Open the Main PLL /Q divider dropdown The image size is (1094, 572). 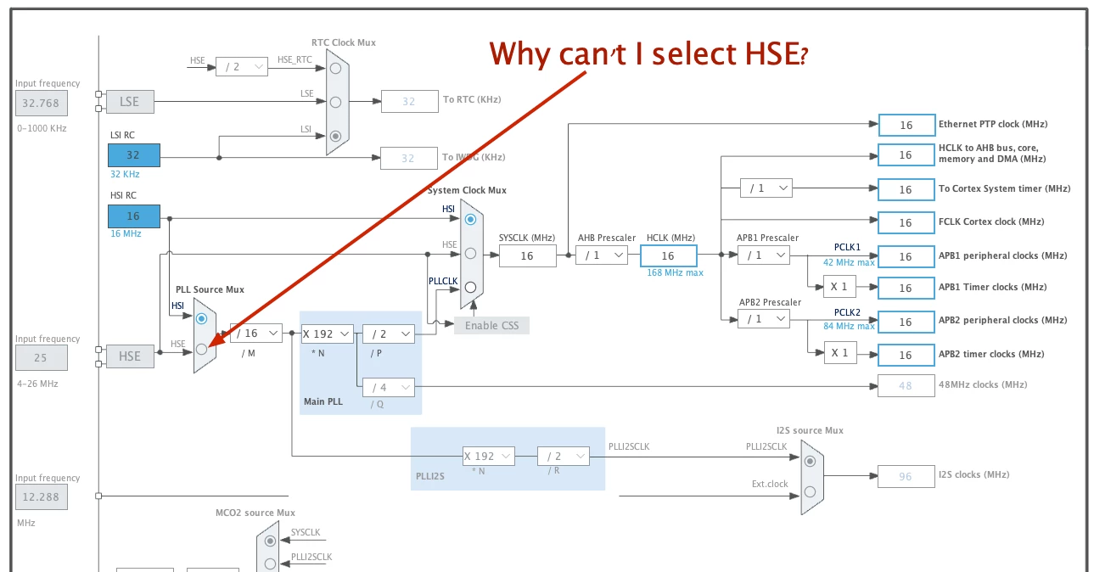click(389, 387)
